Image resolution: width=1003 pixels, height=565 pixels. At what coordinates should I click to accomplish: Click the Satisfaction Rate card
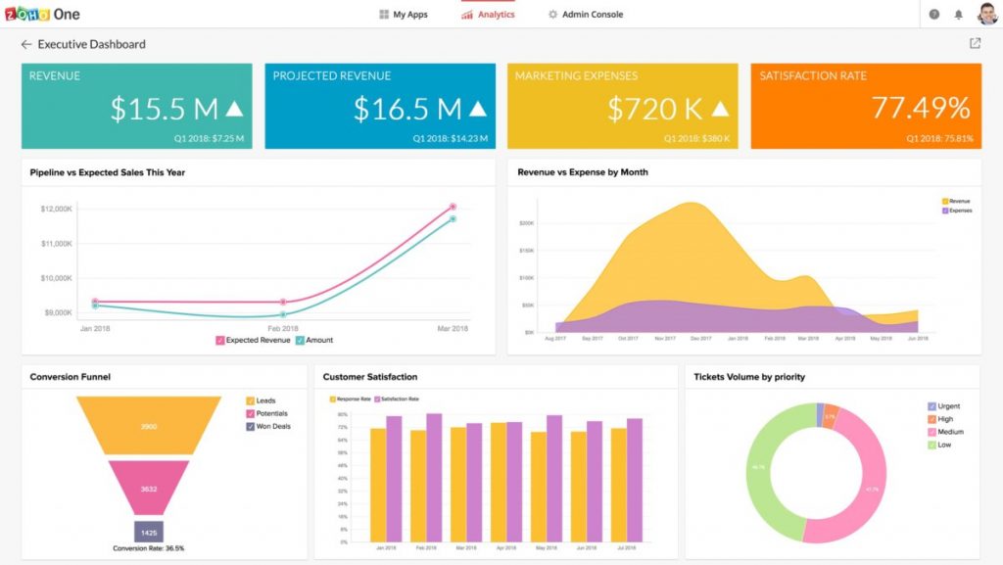click(x=865, y=105)
